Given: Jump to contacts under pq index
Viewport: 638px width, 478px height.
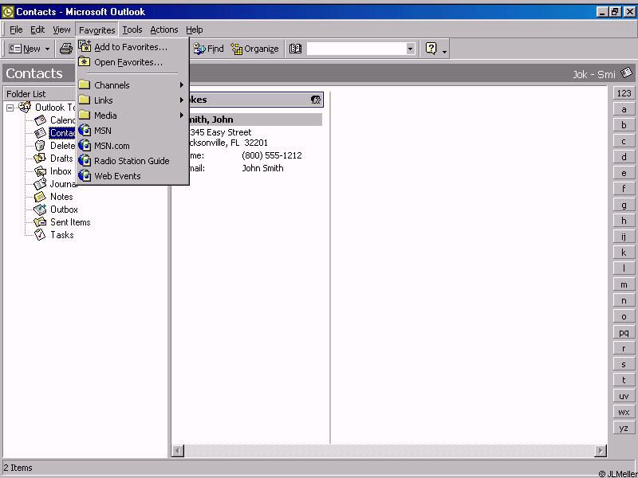Looking at the screenshot, I should [x=624, y=332].
